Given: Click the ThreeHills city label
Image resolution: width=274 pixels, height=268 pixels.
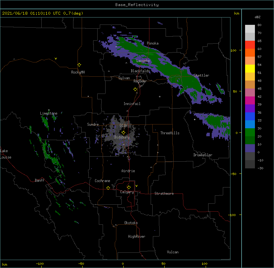Looking at the screenshot, I should 170,133.
